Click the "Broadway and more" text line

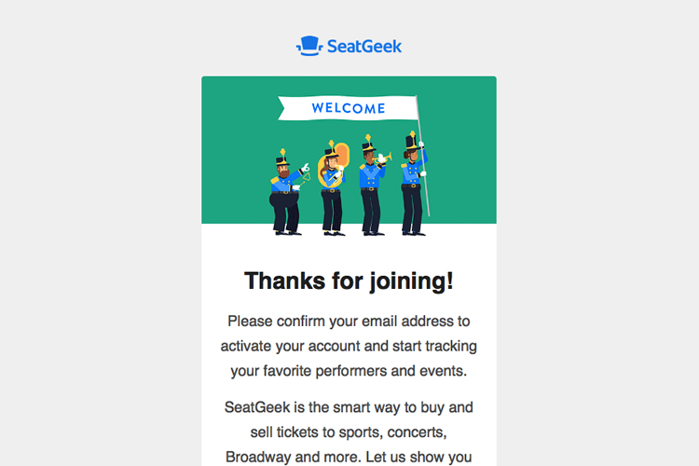[349, 457]
